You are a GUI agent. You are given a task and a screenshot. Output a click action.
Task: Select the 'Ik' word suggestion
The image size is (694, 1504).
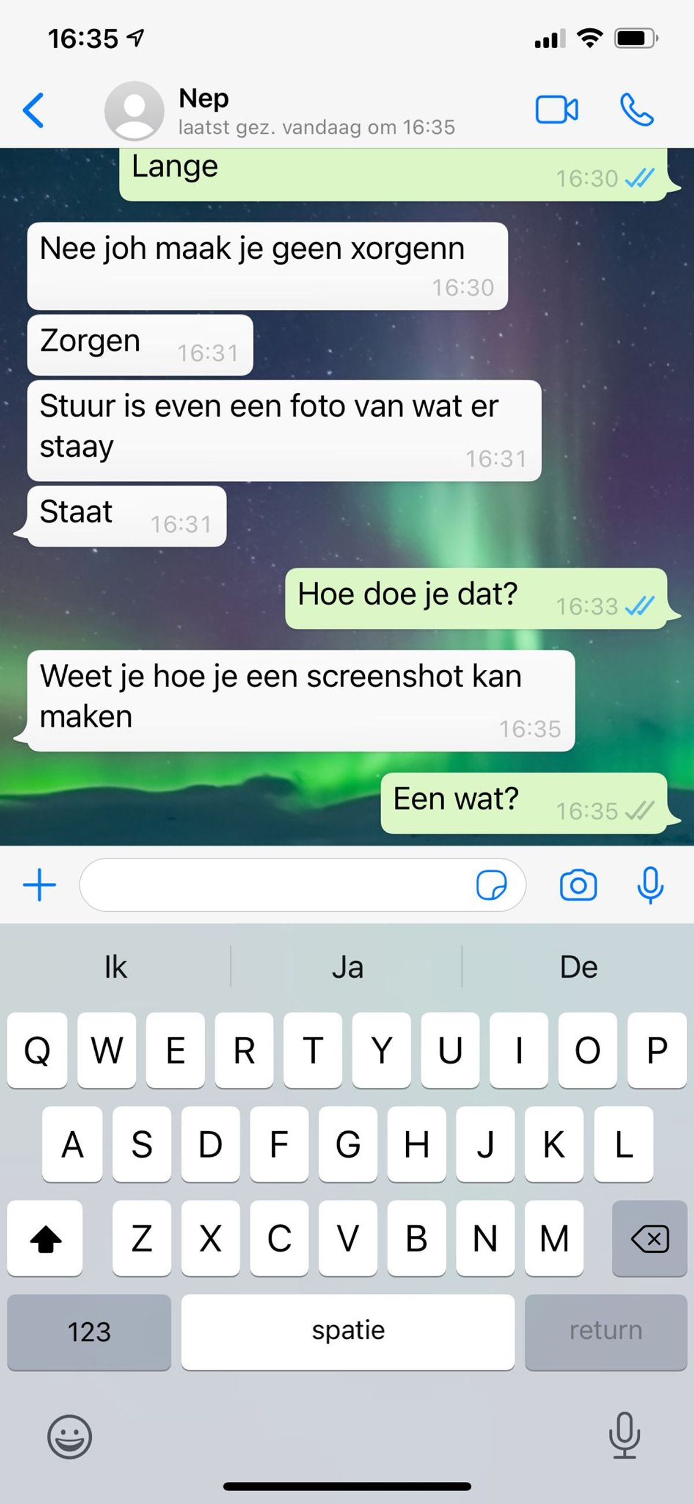[x=116, y=967]
